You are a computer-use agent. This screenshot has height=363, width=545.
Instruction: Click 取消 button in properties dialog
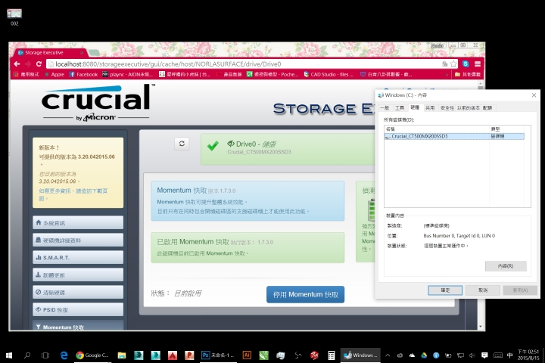(483, 290)
